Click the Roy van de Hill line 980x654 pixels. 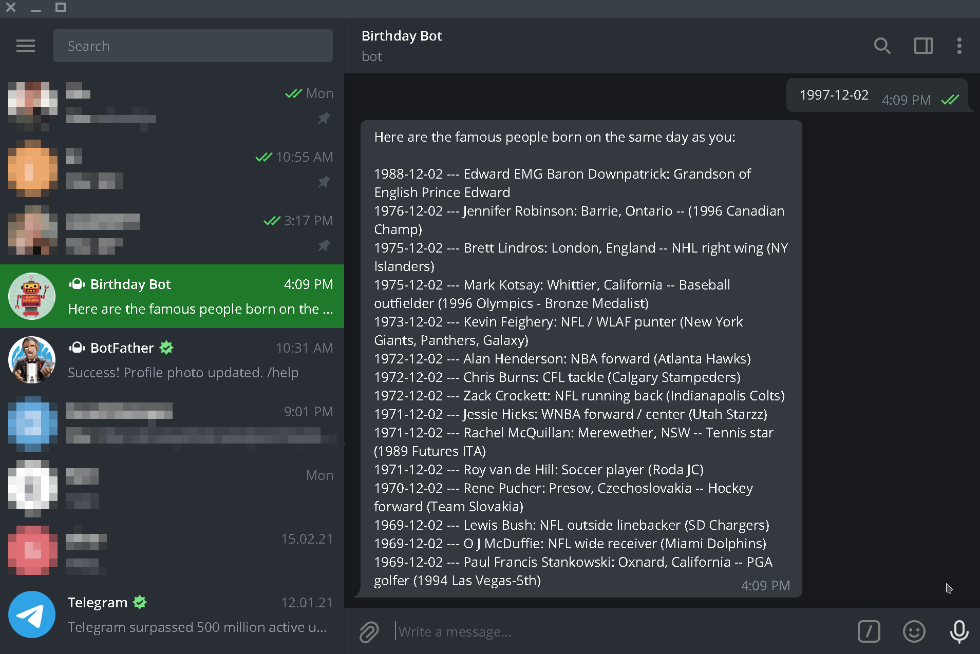(539, 470)
